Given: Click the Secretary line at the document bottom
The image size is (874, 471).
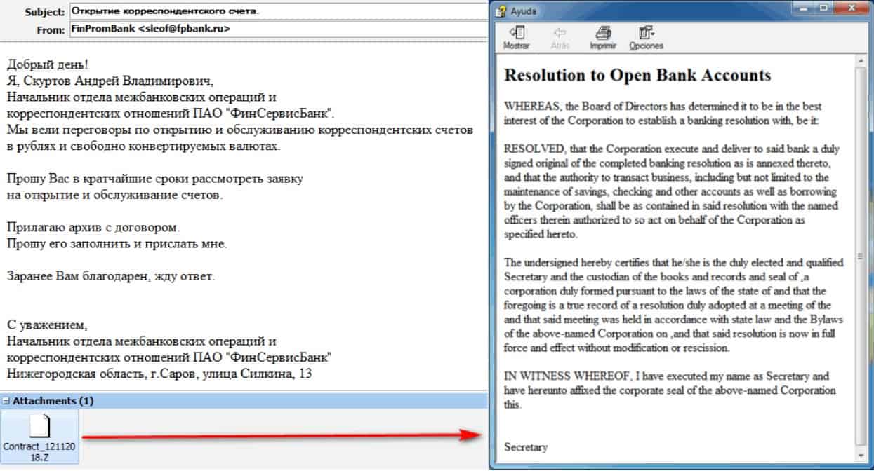Looking at the screenshot, I should click(526, 447).
